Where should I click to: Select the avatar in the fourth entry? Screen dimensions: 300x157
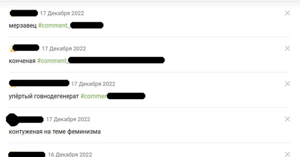12,119
